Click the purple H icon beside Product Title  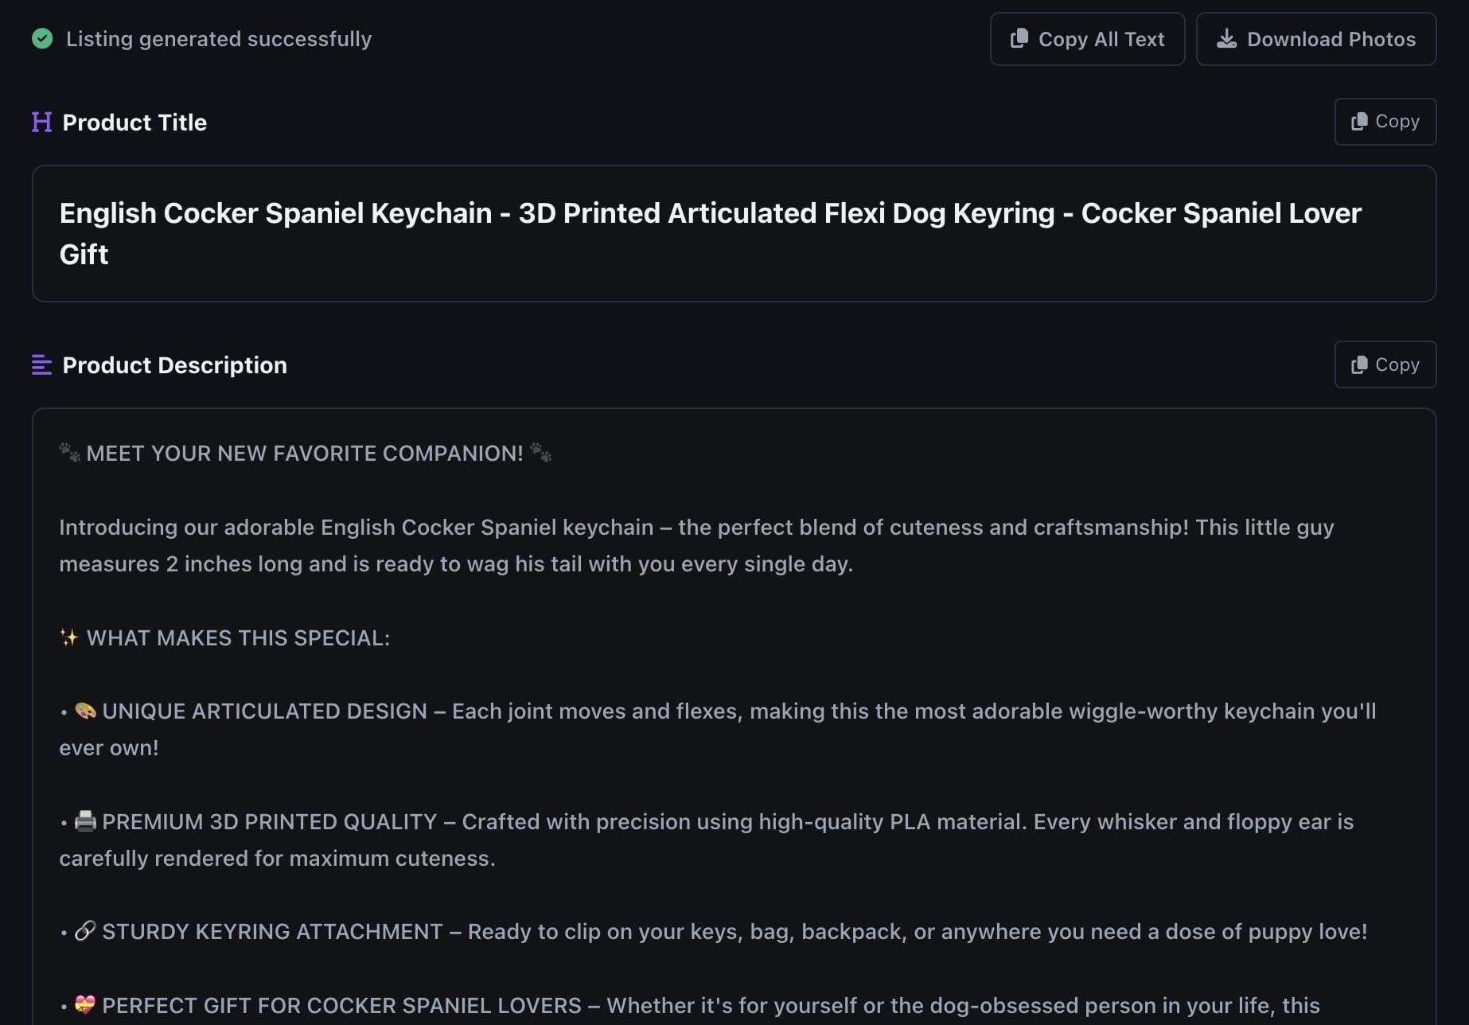point(41,122)
